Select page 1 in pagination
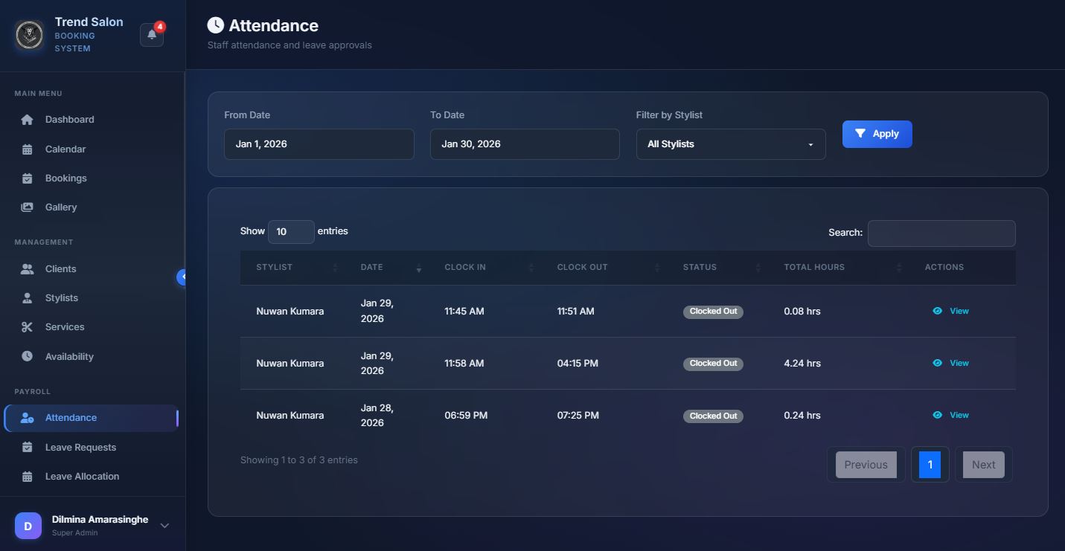The image size is (1065, 551). (x=930, y=464)
